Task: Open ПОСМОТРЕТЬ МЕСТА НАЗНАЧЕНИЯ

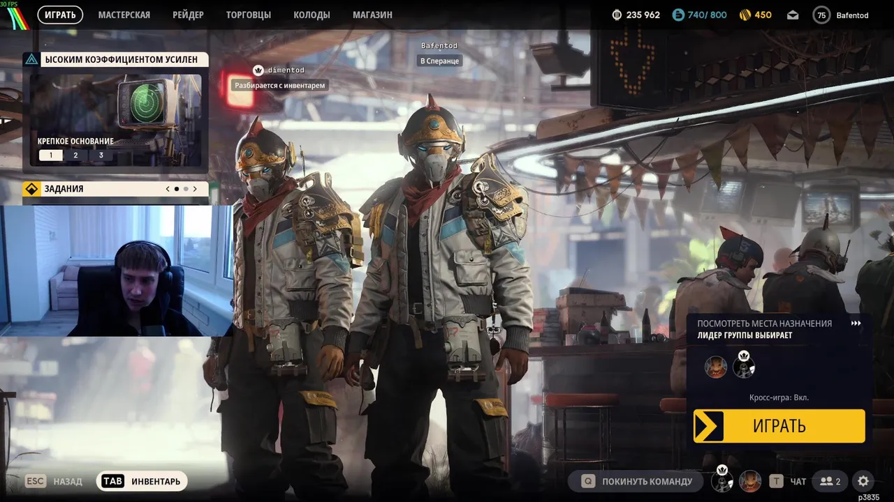Action: [x=764, y=324]
